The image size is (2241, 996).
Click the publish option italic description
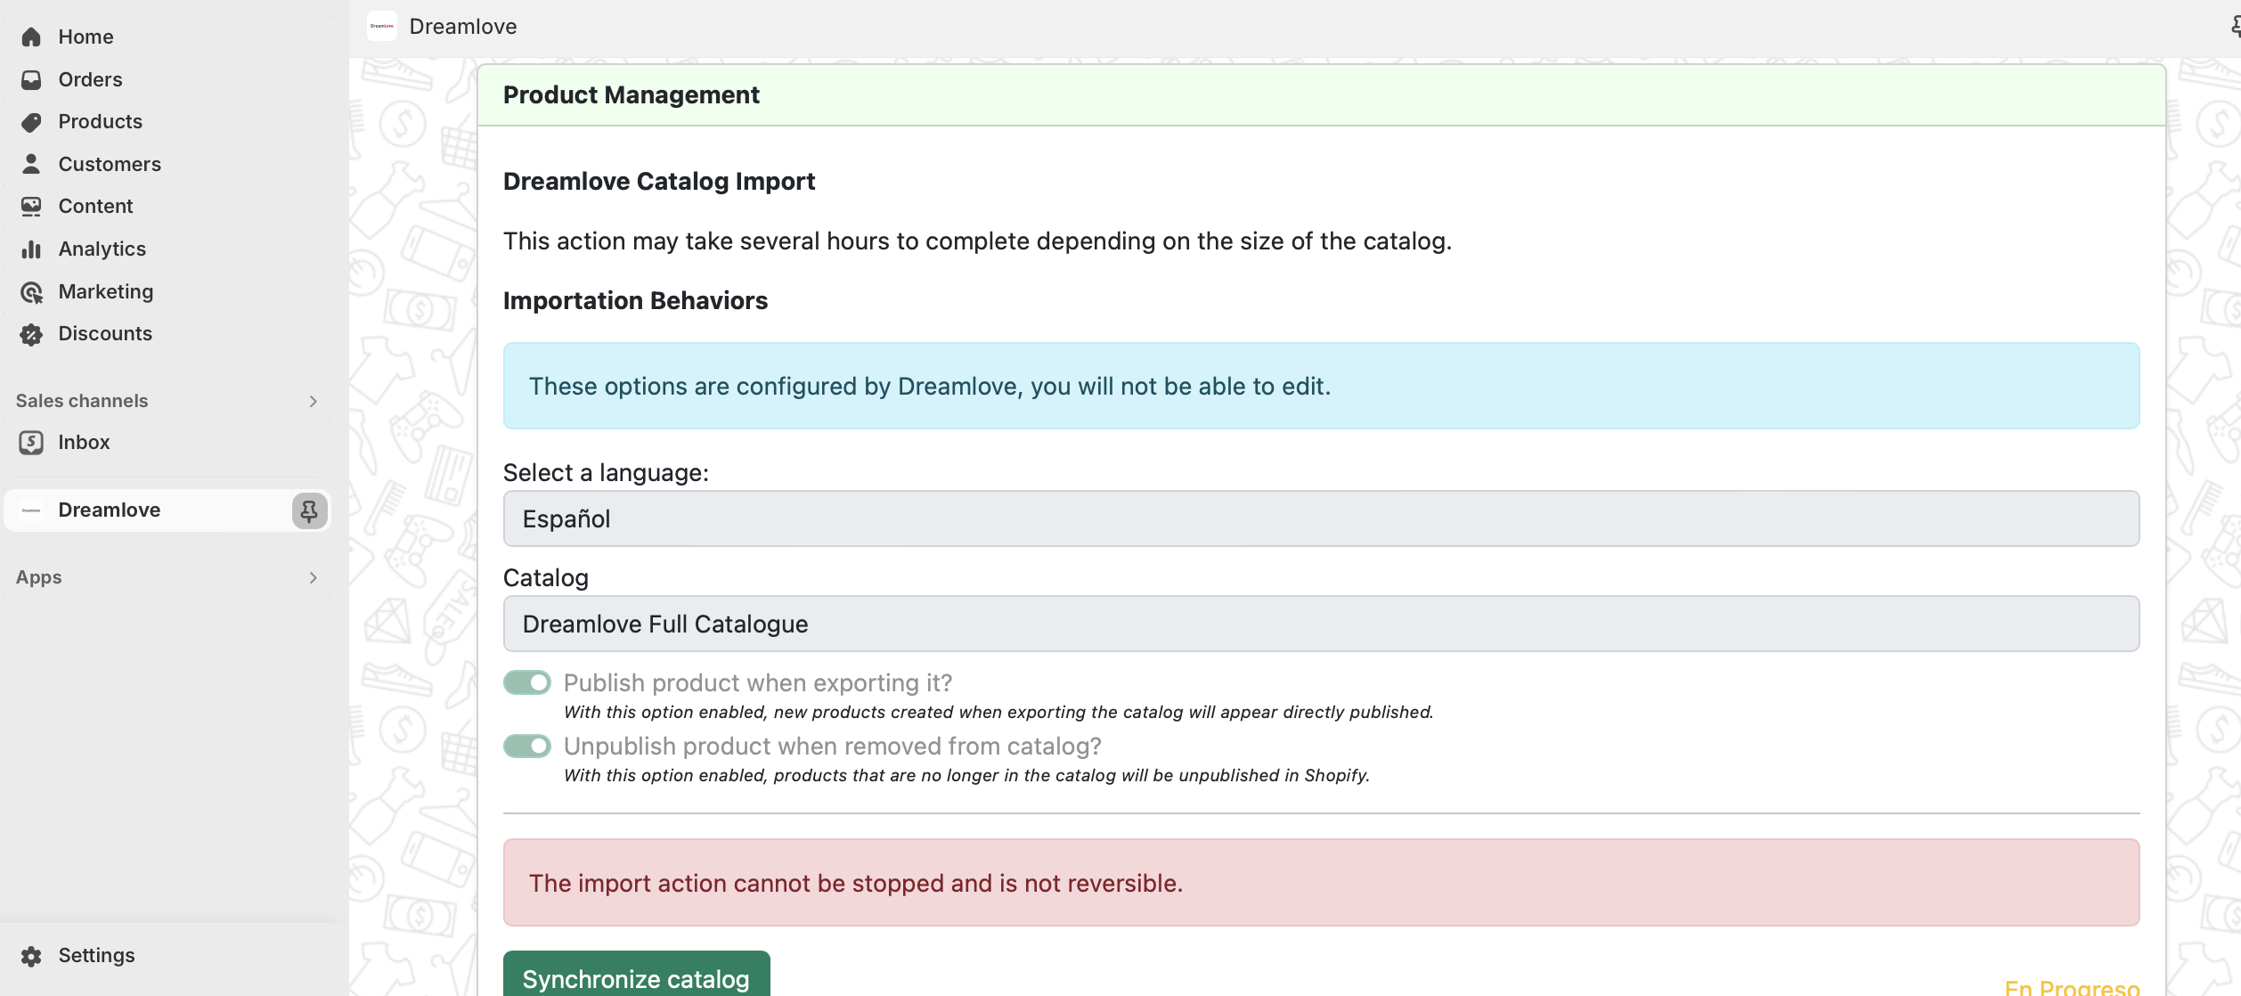point(998,712)
